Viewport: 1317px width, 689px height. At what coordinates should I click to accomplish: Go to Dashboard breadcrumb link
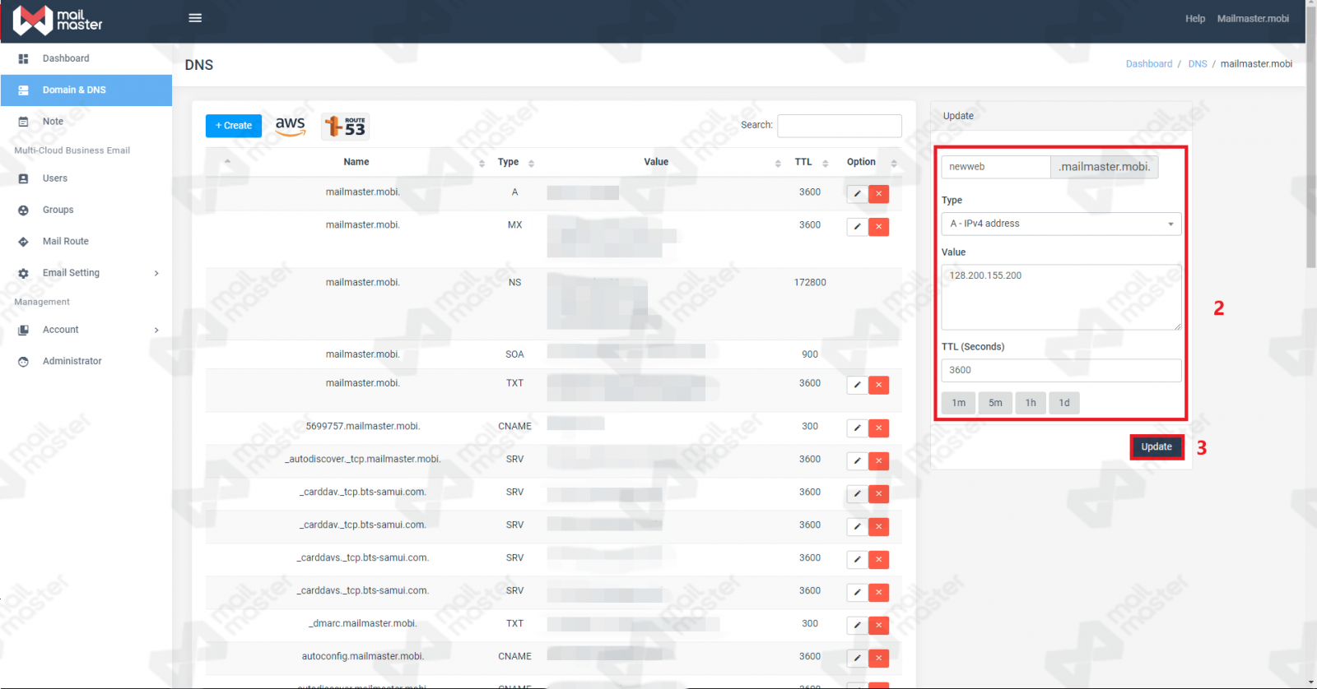pyautogui.click(x=1149, y=64)
